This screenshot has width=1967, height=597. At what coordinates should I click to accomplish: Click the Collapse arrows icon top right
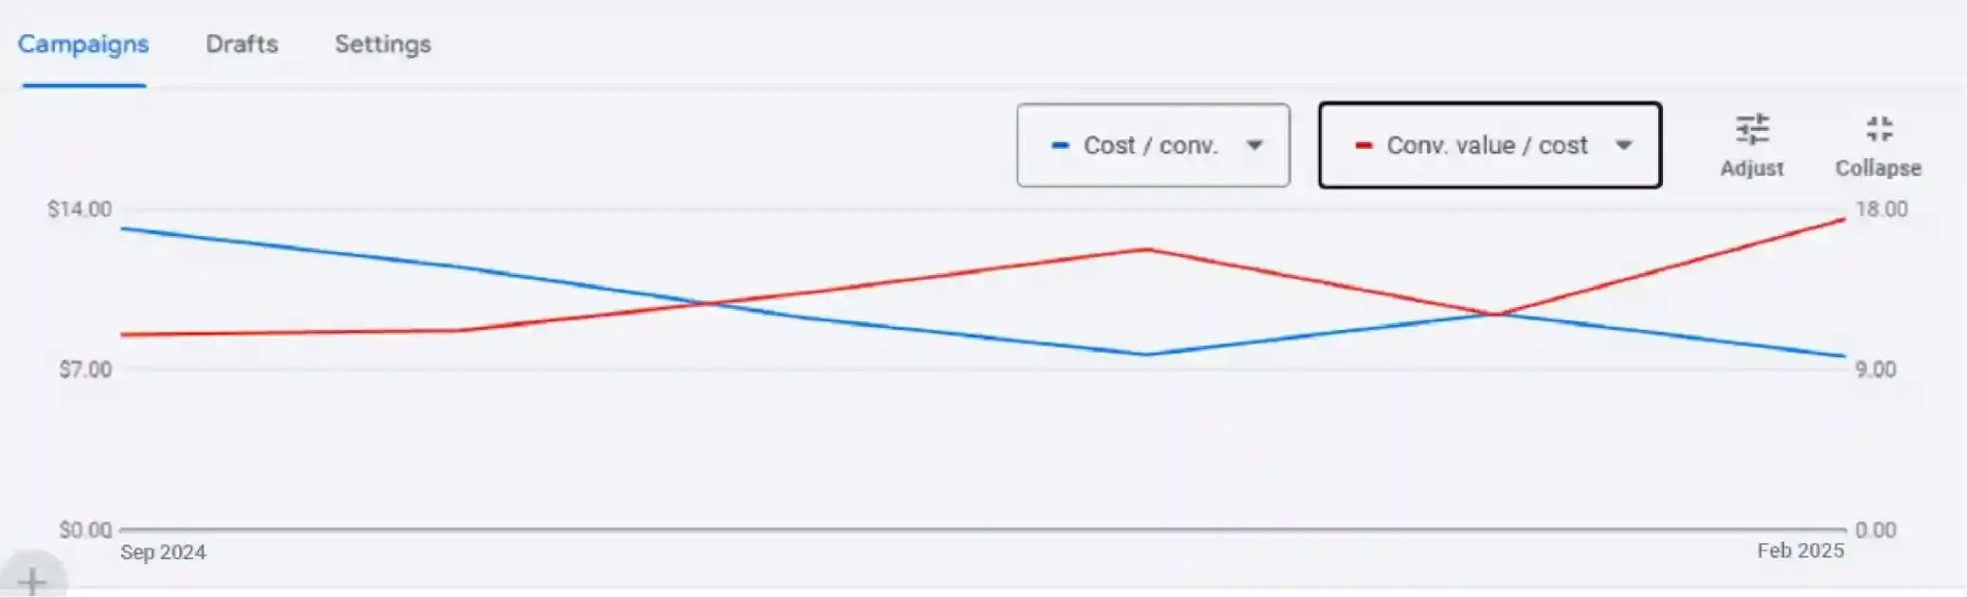1879,130
